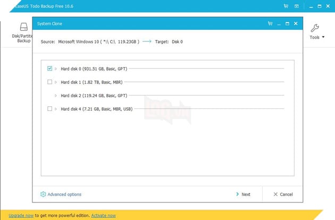The image size is (335, 220).
Task: Click the Source Microsoft Windows 10 text
Action: [90, 41]
